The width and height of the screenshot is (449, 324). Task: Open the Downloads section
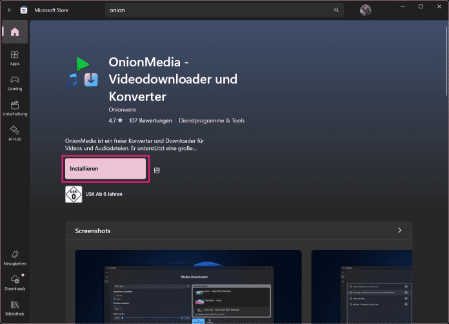14,282
